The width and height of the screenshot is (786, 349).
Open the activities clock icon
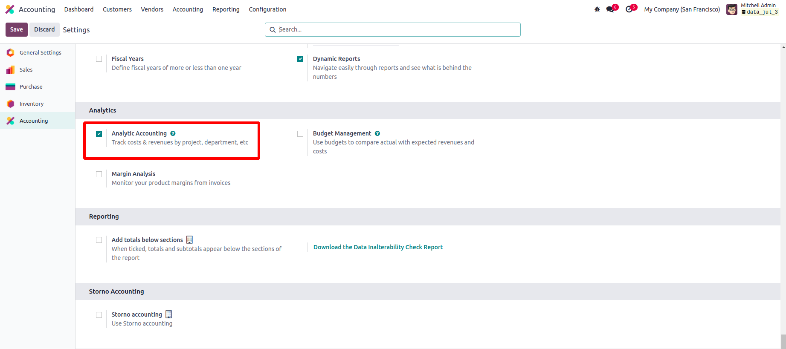pos(629,9)
